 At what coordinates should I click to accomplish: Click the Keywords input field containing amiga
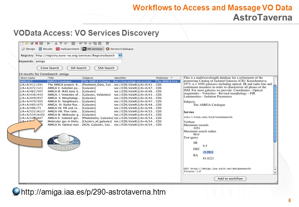[x=78, y=61]
